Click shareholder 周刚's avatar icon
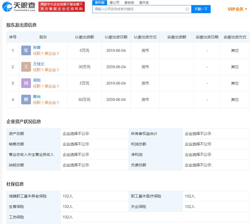Viewport: 251px width, 224px height. point(26,83)
